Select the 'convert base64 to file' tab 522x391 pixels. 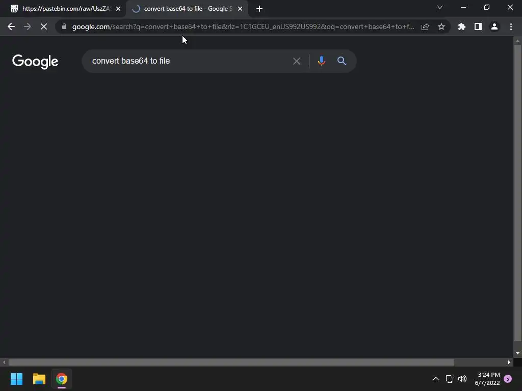[x=187, y=9]
